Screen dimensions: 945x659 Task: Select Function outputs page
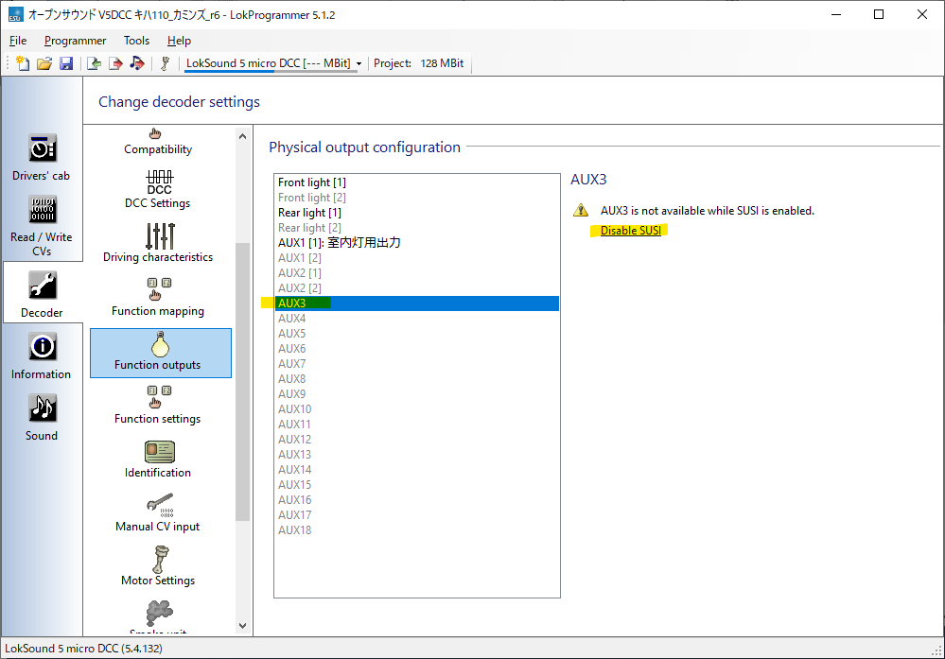click(160, 353)
